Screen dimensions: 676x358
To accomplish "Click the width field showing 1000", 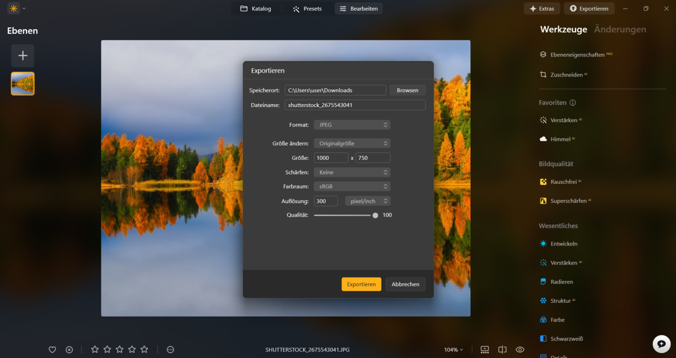I will tap(331, 158).
